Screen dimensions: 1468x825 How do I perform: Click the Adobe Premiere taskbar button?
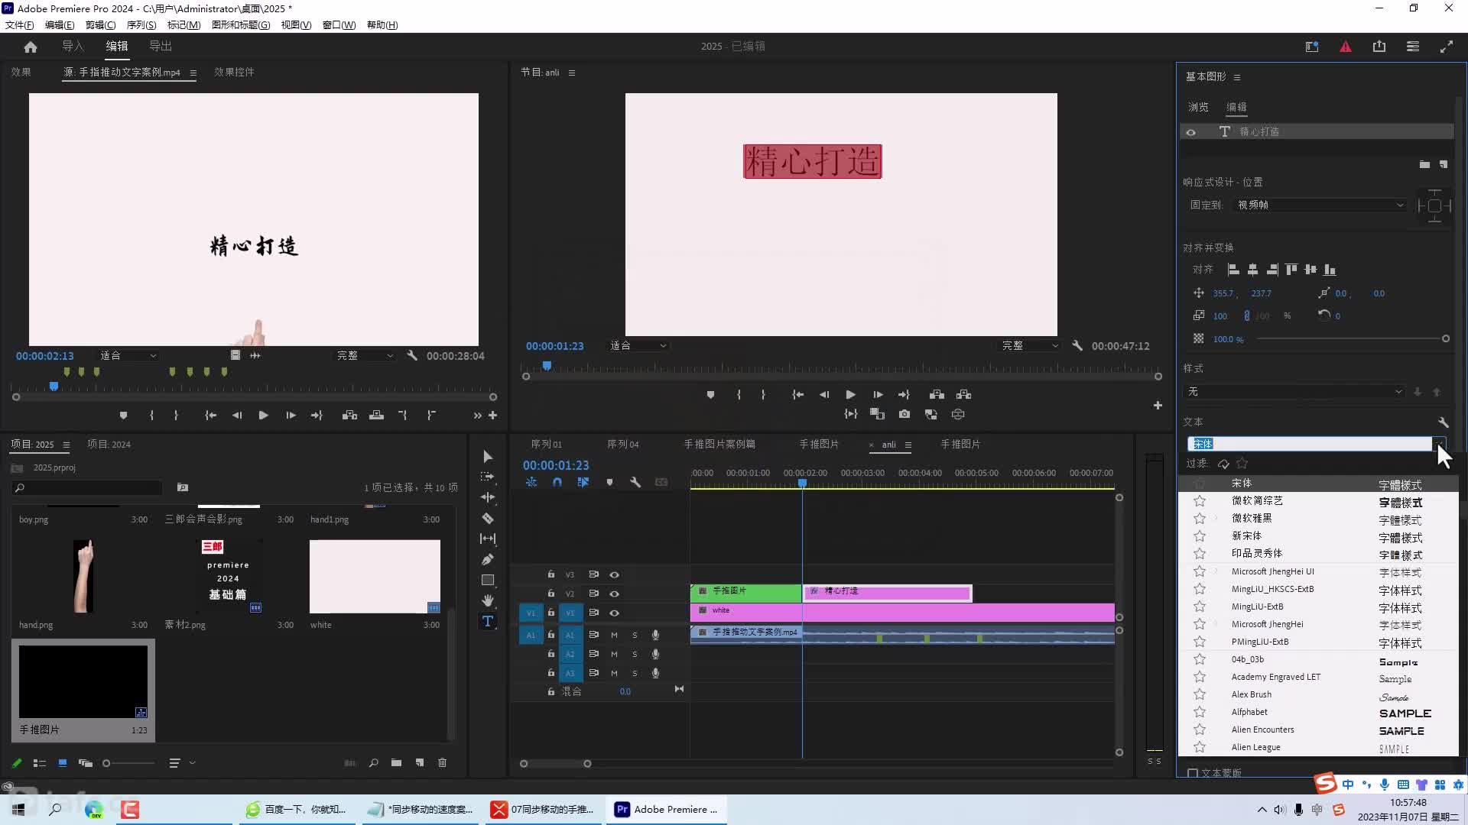click(667, 809)
